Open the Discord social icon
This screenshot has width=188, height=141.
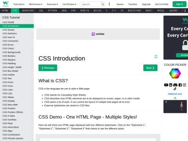tap(175, 85)
